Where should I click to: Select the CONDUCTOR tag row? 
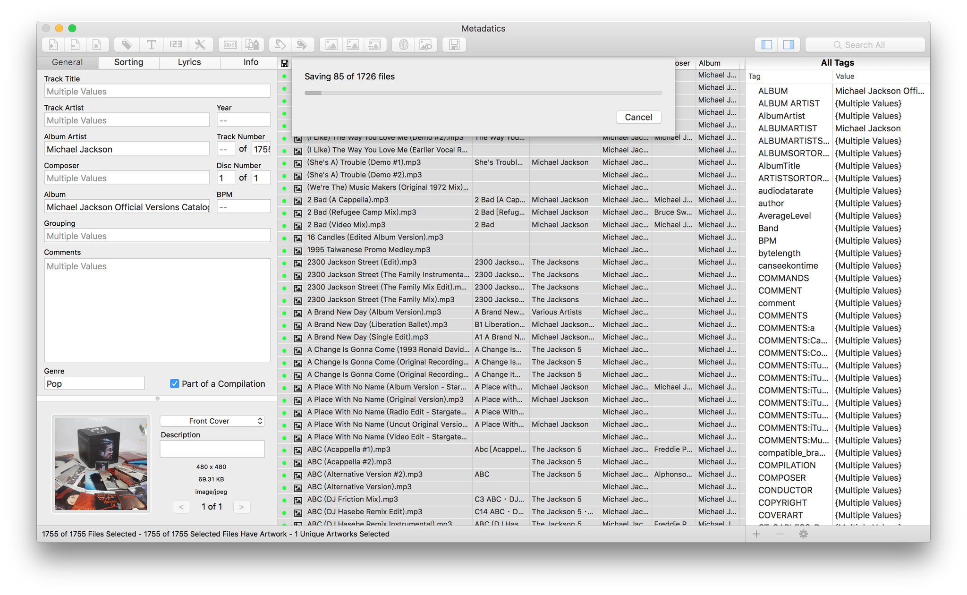(x=838, y=490)
